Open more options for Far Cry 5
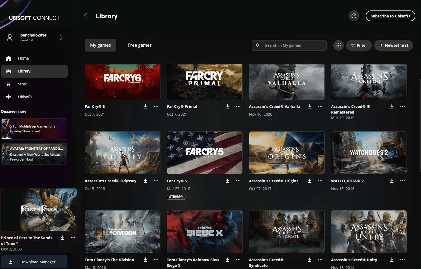Viewport: 421px width, 269px height. 238,181
